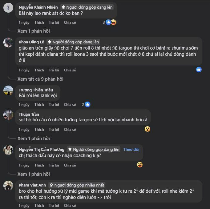Click the haha emoji on Nguyễn Thị Cẩm Phương's comment
The width and height of the screenshot is (210, 209).
(x=140, y=165)
